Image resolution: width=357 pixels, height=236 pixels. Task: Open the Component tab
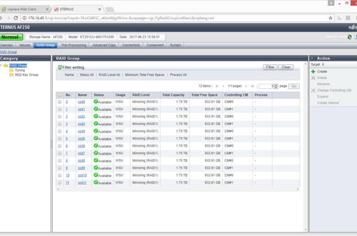pos(155,45)
